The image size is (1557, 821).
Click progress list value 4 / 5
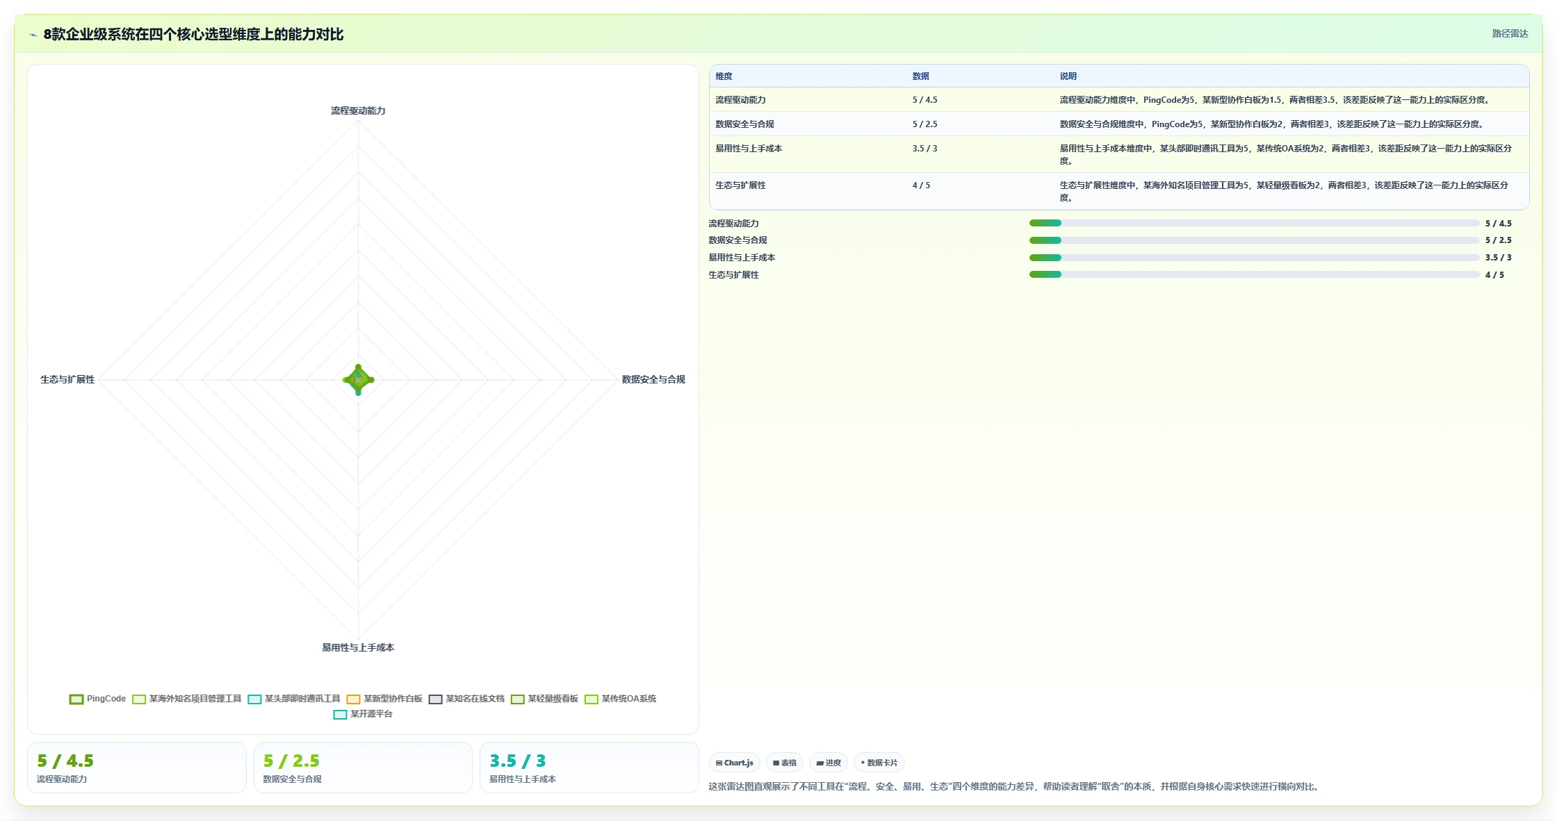coord(1494,275)
